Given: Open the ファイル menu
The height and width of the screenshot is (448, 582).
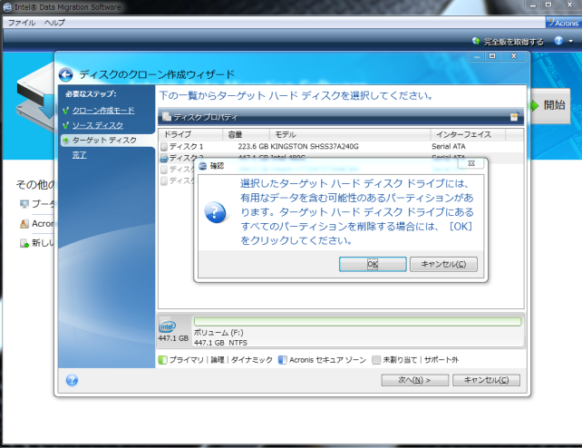Looking at the screenshot, I should pos(22,23).
